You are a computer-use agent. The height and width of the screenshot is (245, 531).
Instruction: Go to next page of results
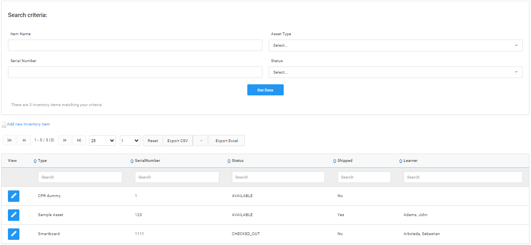click(x=65, y=141)
